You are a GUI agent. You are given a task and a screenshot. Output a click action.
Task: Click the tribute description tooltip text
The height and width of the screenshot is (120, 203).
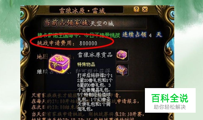coord(95,92)
